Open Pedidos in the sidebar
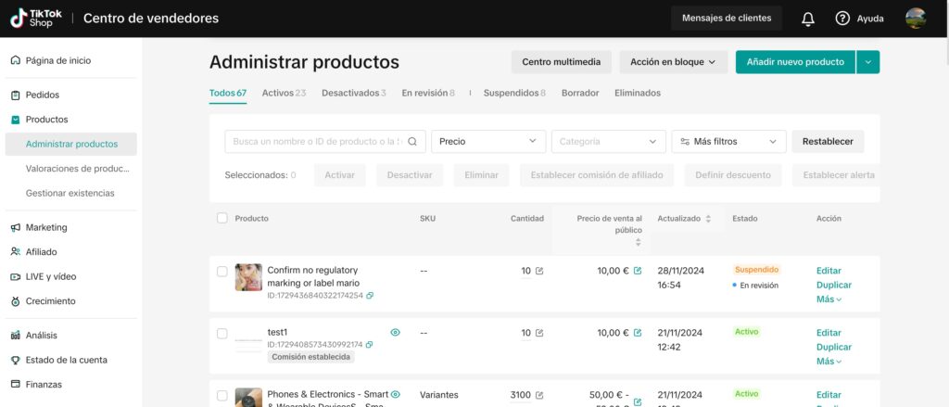The width and height of the screenshot is (949, 407). coord(43,95)
